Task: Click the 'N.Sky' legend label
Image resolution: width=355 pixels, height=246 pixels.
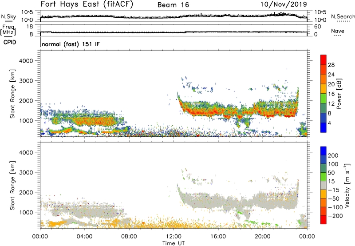Action: [x=8, y=16]
